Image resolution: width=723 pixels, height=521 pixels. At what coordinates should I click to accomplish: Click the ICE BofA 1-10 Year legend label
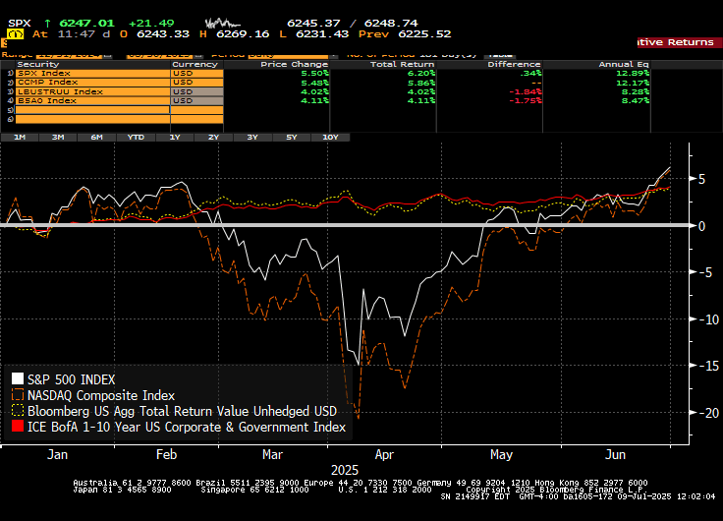tap(187, 427)
